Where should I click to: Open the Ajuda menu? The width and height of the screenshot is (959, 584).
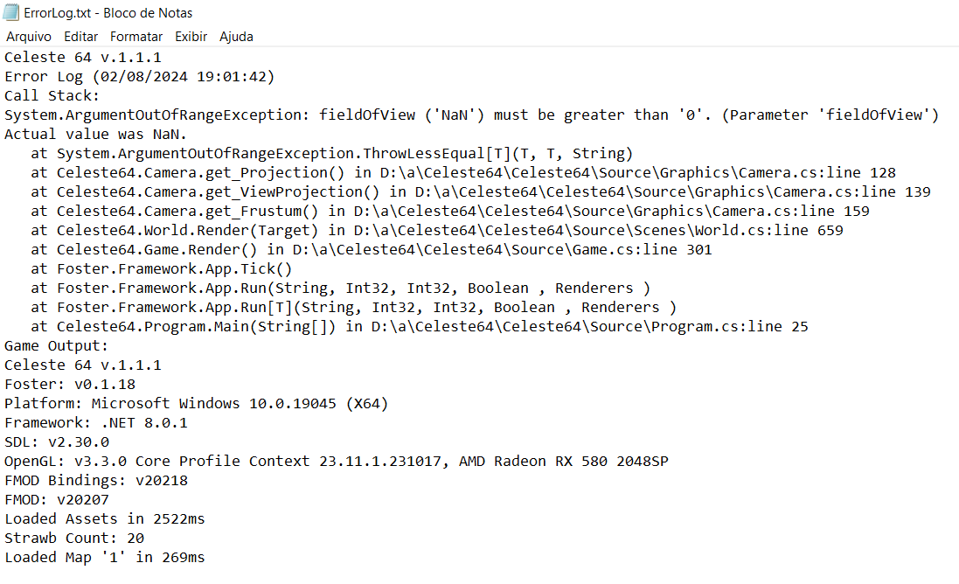coord(236,37)
